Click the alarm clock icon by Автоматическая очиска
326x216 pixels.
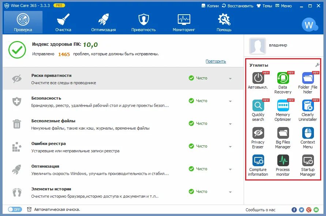[29, 209]
